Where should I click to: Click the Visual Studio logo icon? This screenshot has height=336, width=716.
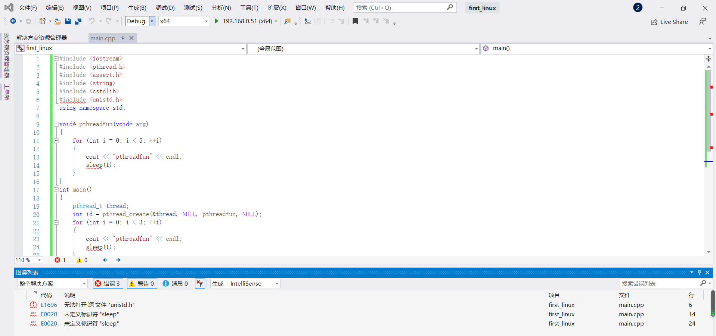point(9,7)
